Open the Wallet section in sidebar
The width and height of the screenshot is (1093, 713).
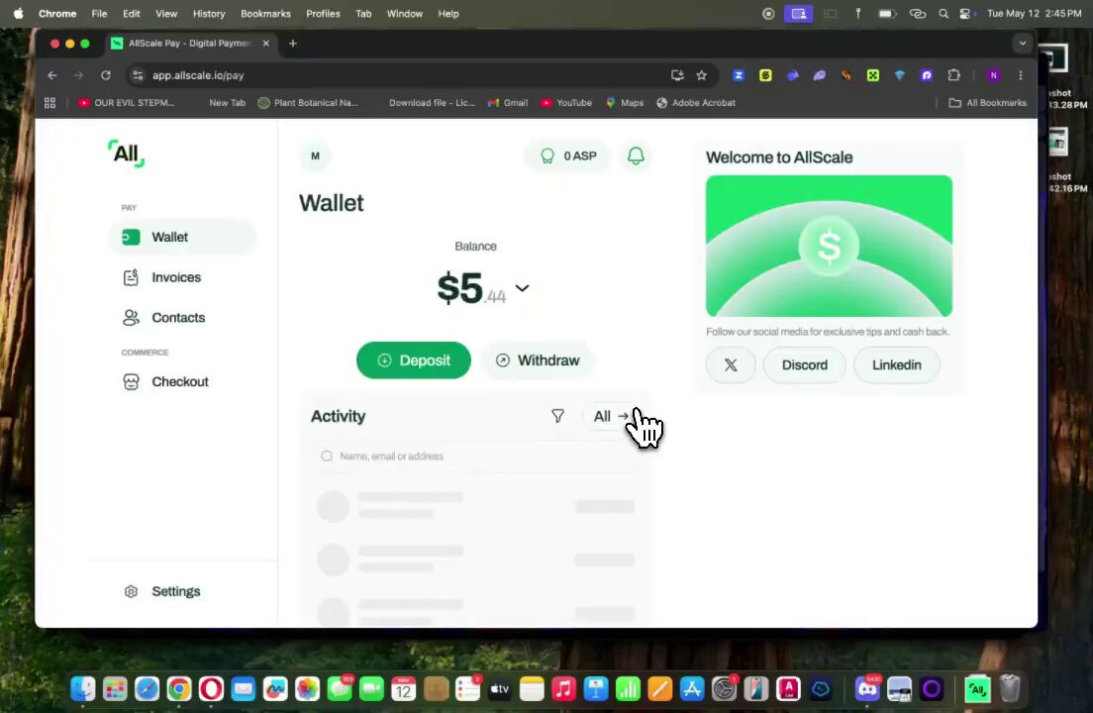click(x=182, y=237)
